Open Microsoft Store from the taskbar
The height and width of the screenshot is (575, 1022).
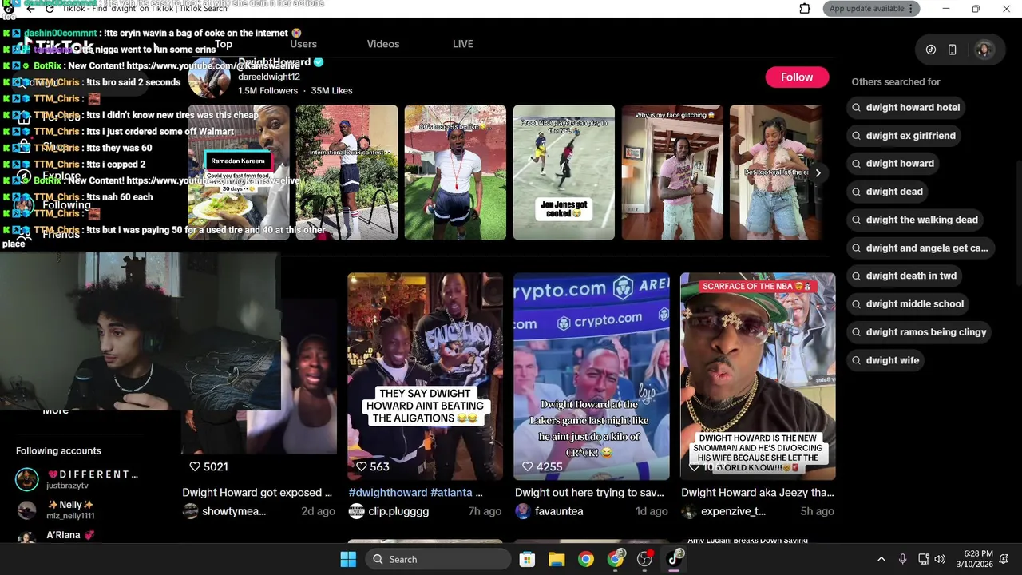(527, 559)
